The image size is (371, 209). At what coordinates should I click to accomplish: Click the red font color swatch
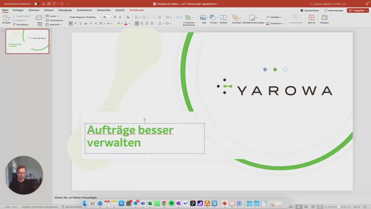126,24
